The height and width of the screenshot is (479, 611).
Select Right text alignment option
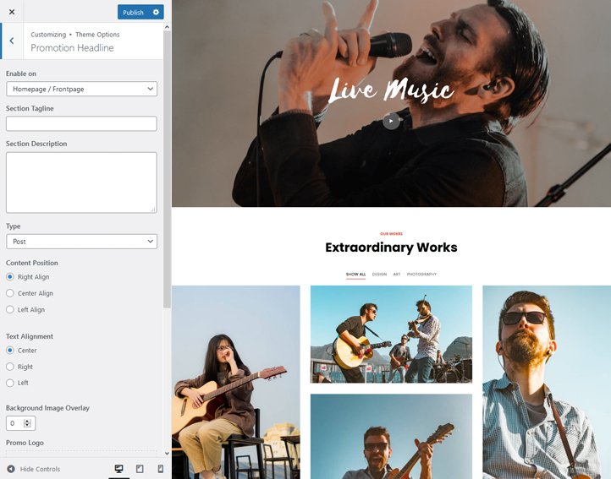[x=10, y=367]
